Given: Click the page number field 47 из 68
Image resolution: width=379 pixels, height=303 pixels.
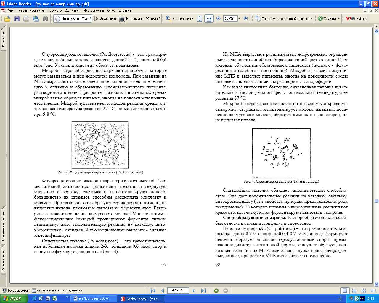Looking at the screenshot, I should click(x=178, y=291).
